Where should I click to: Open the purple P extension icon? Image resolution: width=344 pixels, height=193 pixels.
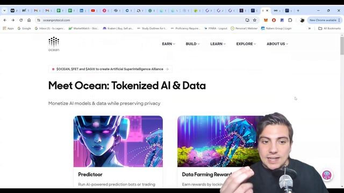click(282, 20)
